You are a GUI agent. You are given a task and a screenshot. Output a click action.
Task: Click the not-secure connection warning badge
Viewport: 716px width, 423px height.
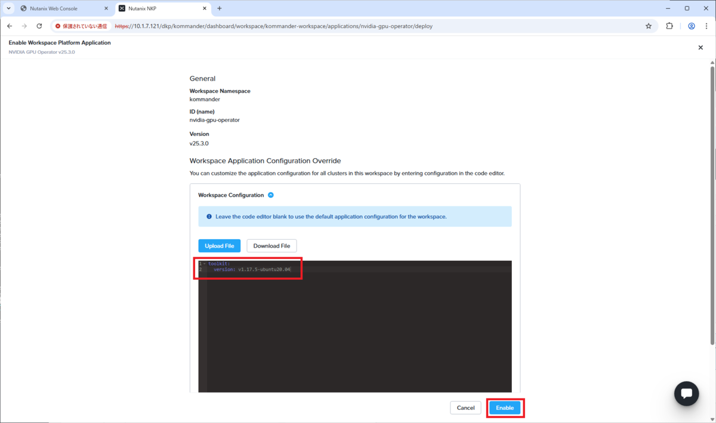coord(81,26)
